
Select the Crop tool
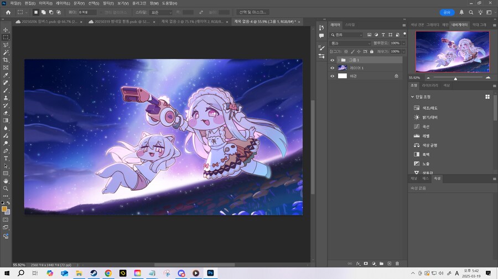[x=6, y=60]
